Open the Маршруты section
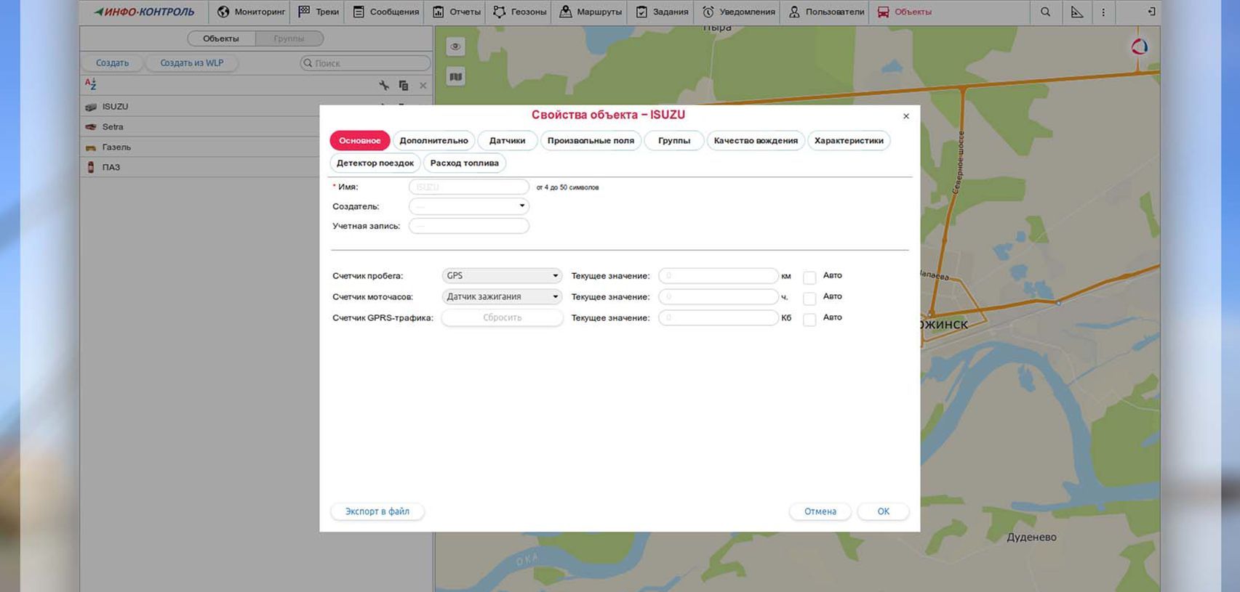 tap(591, 12)
